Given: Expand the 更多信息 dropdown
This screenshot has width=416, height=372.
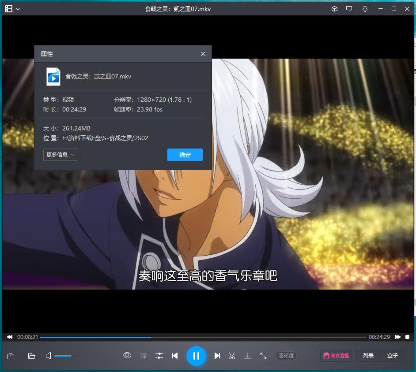Looking at the screenshot, I should 61,155.
